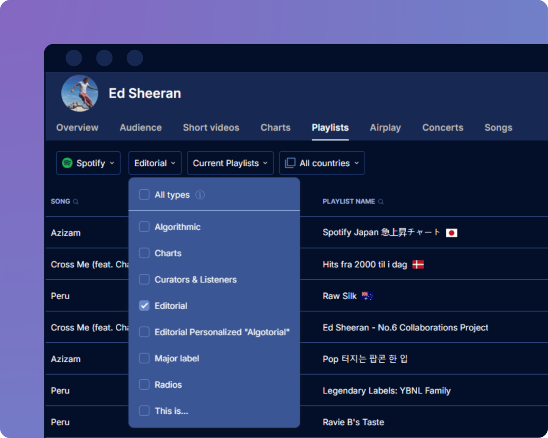Enable the Algorithmic playlist type

[x=144, y=227]
